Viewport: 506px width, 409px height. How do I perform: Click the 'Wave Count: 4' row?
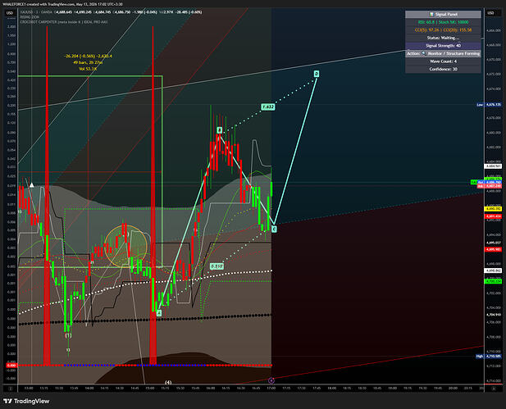pyautogui.click(x=443, y=61)
